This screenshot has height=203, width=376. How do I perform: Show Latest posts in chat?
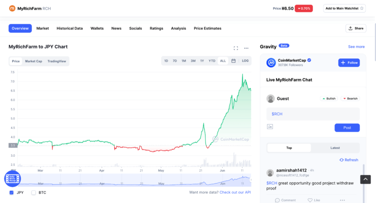click(x=335, y=148)
